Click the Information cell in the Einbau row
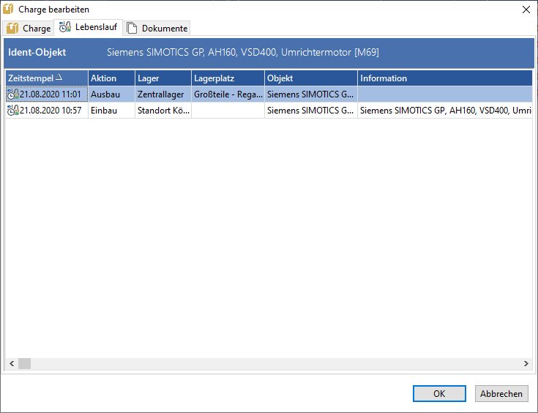Image resolution: width=538 pixels, height=413 pixels. [x=445, y=111]
